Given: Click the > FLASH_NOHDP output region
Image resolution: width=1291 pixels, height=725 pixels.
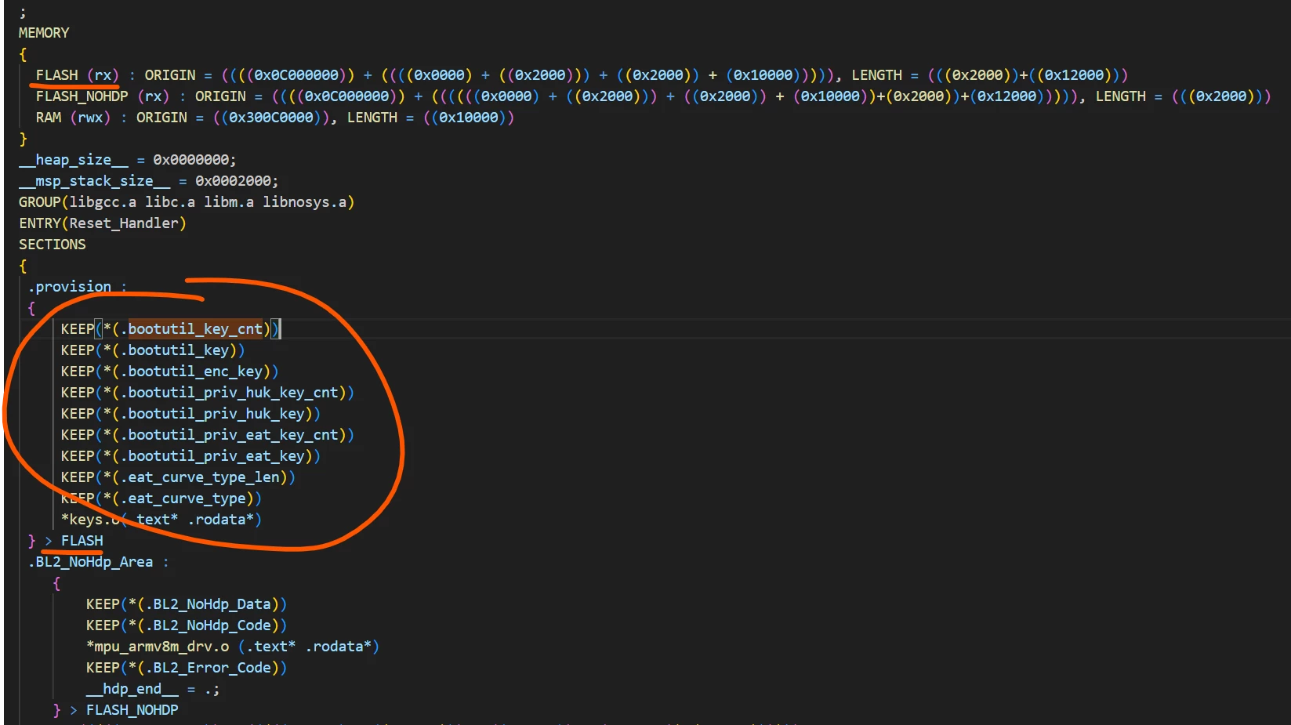Looking at the screenshot, I should pos(124,710).
